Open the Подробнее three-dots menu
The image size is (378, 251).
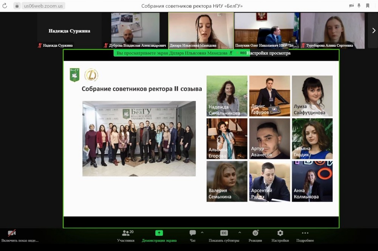click(x=305, y=233)
